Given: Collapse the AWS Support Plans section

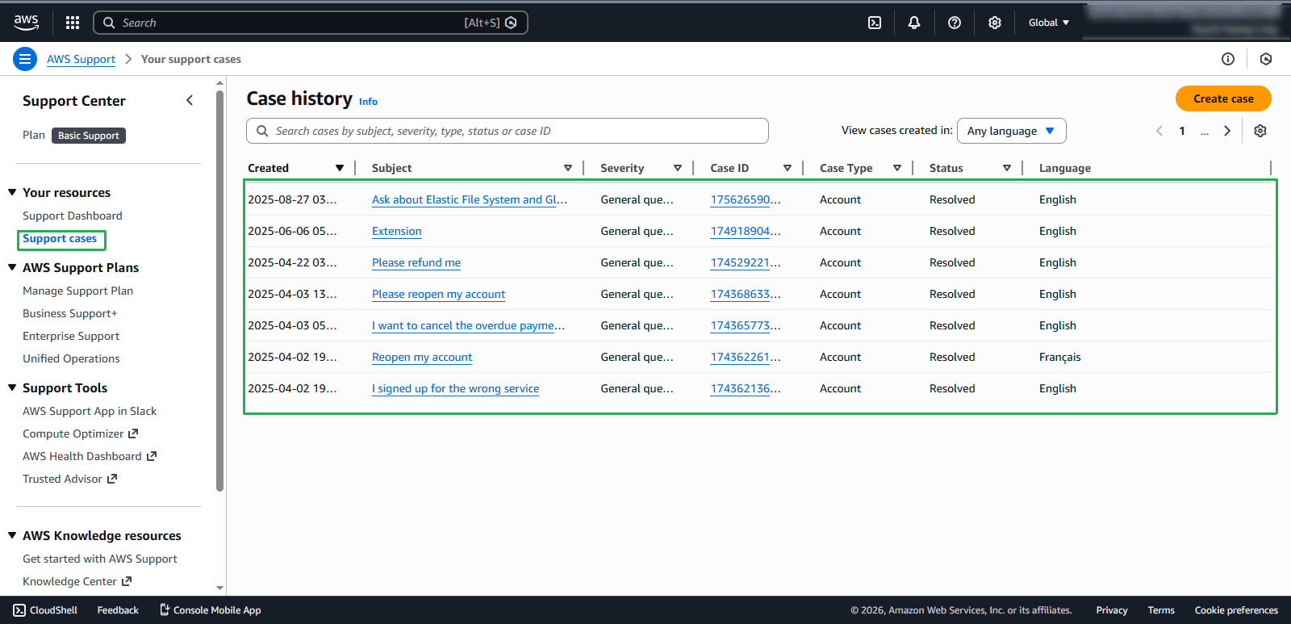Looking at the screenshot, I should coord(12,267).
